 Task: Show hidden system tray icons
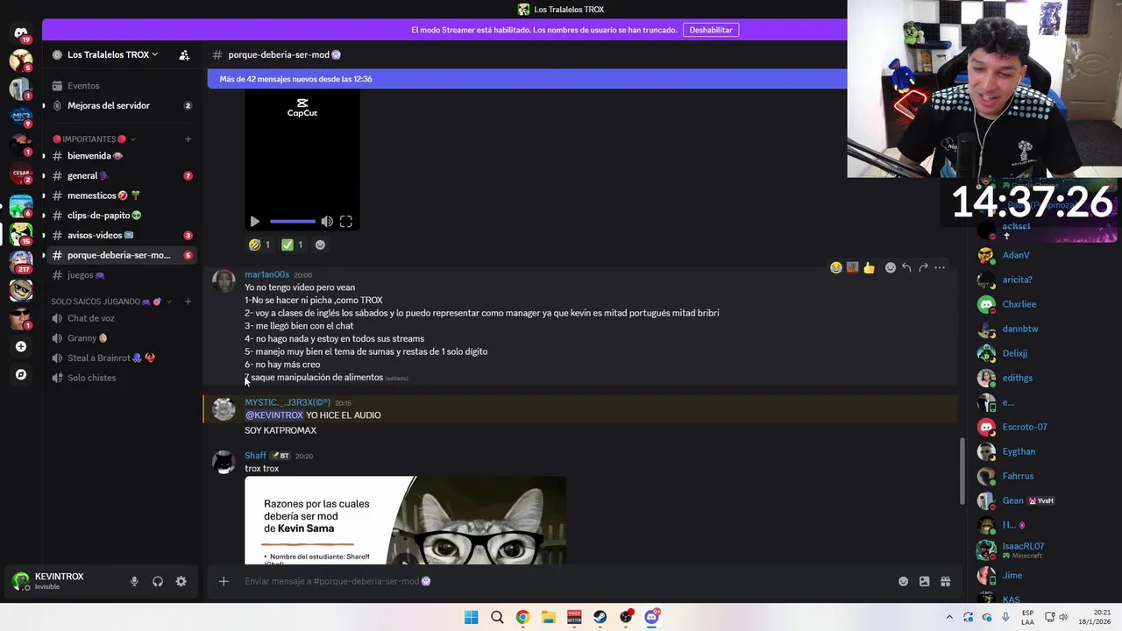(x=948, y=617)
